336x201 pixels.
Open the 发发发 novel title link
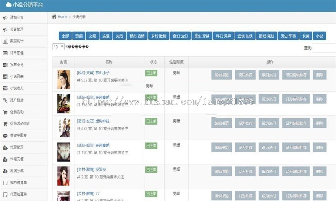100,170
